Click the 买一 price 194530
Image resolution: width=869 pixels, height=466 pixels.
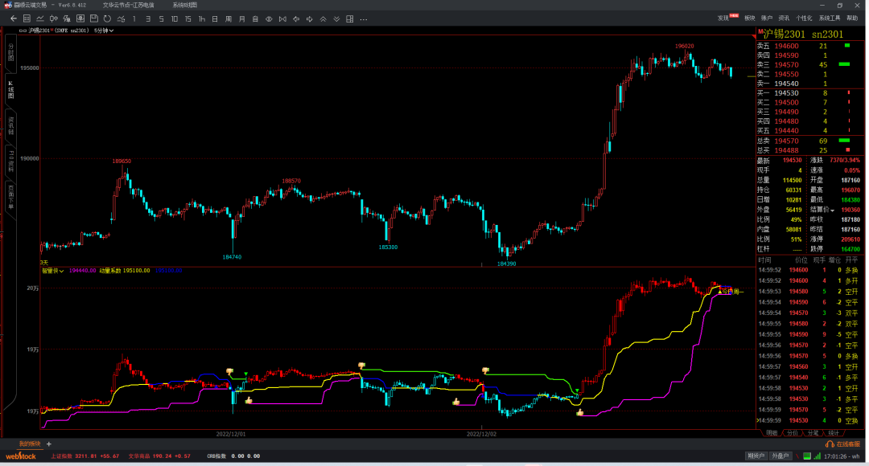(x=786, y=93)
